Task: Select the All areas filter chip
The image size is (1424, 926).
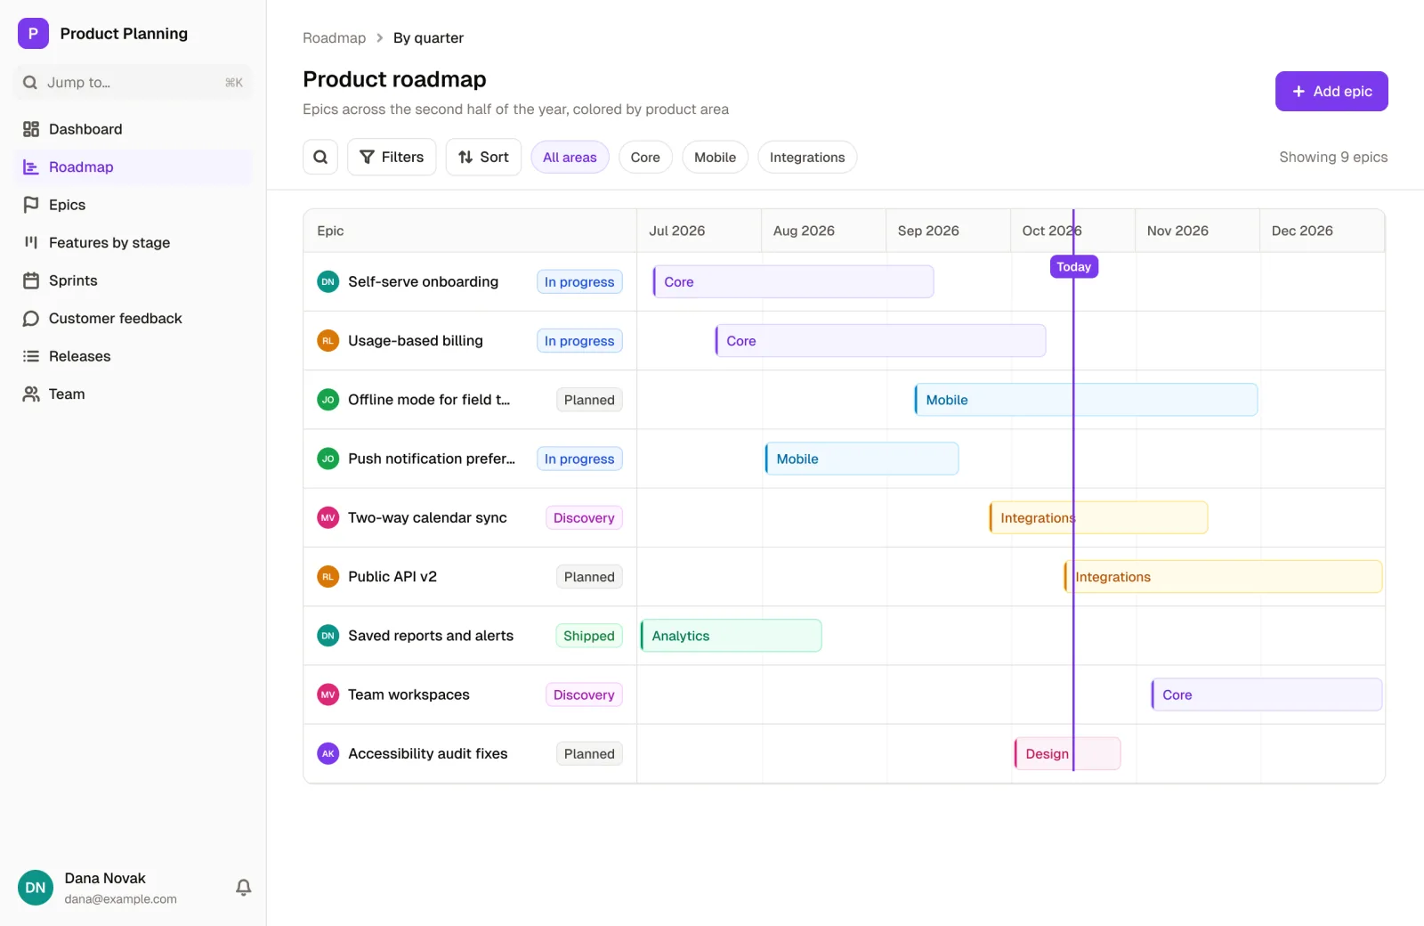Action: click(x=570, y=158)
